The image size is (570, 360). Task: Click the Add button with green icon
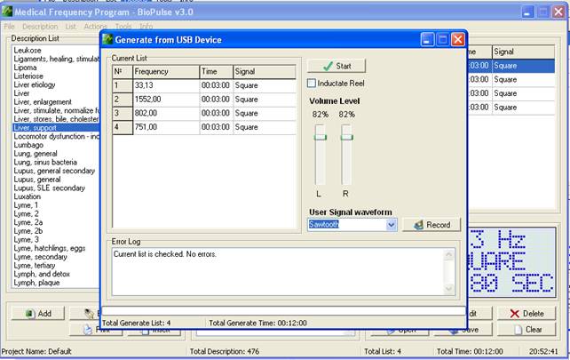pos(36,313)
